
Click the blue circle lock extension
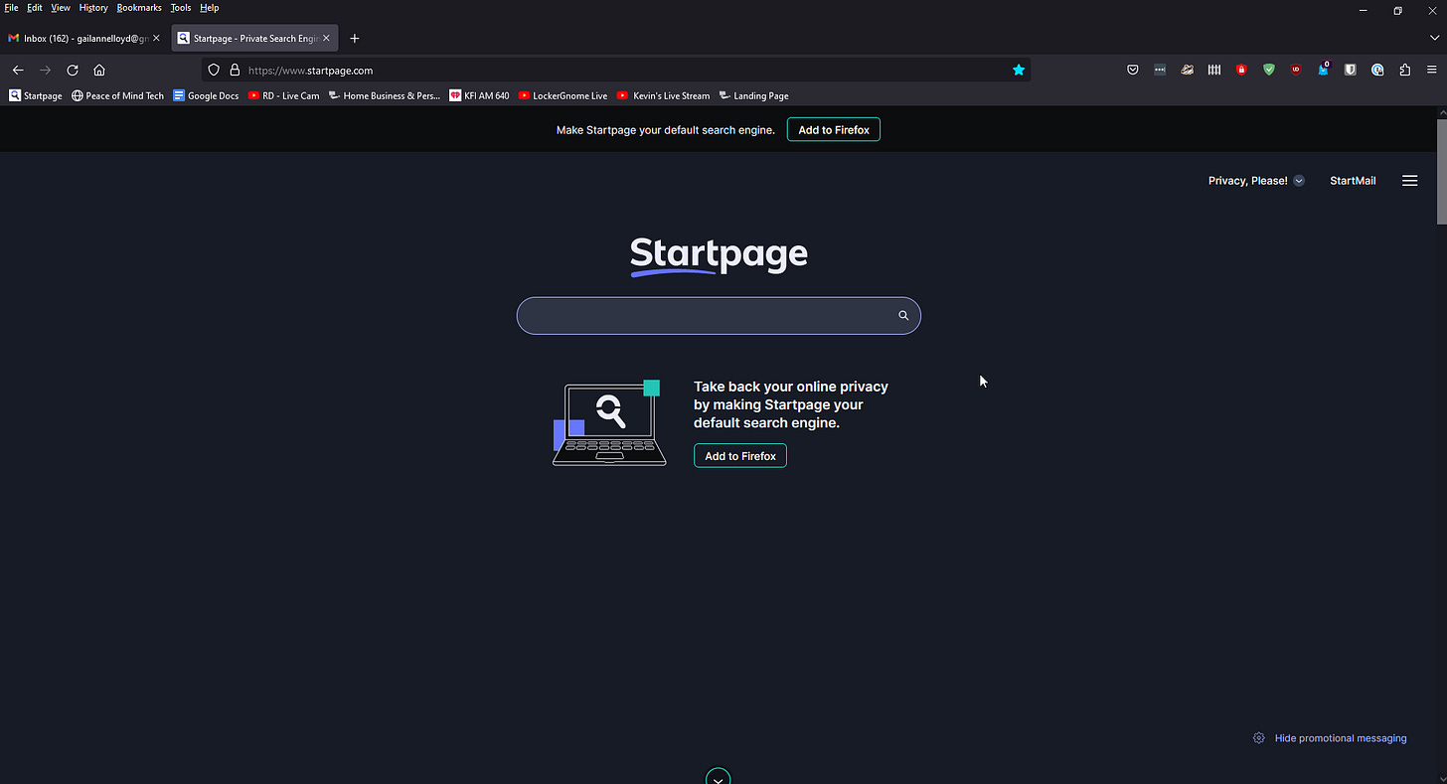pos(1377,71)
